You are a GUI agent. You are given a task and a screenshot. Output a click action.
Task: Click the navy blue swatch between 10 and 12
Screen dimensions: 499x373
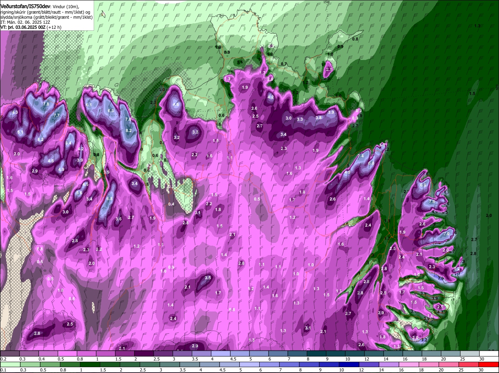coord(350,364)
